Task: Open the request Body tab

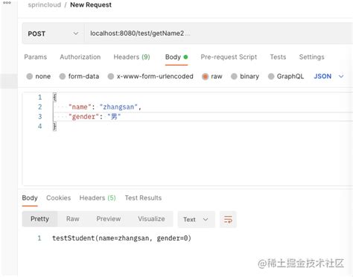Action: pyautogui.click(x=176, y=57)
